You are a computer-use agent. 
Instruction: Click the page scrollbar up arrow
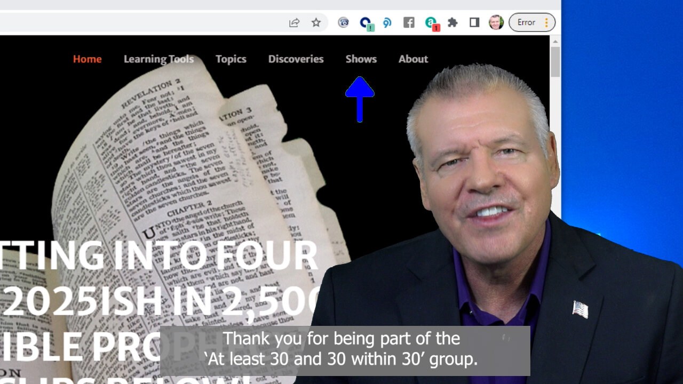tap(555, 41)
